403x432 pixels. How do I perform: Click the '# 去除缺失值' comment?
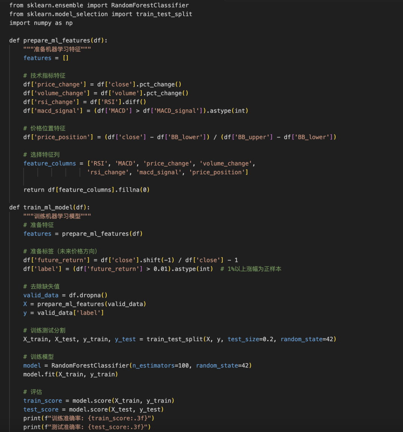coord(41,287)
